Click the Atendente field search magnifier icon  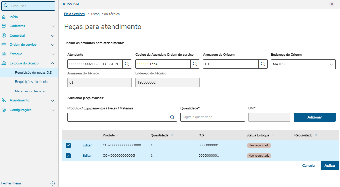point(127,64)
